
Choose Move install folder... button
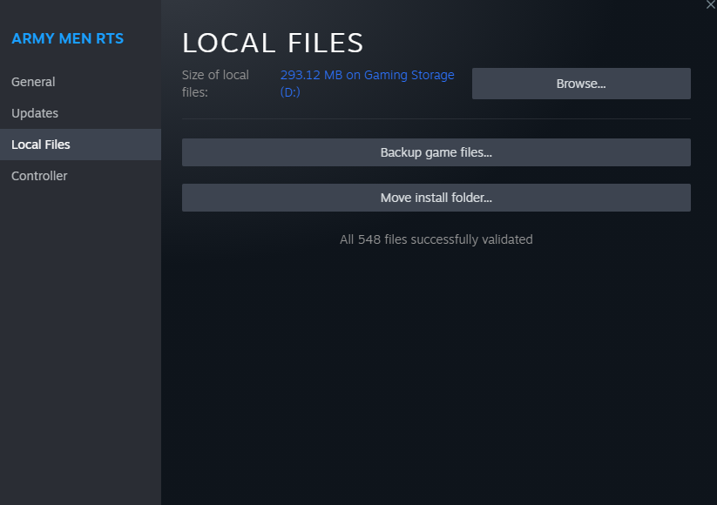pos(436,198)
